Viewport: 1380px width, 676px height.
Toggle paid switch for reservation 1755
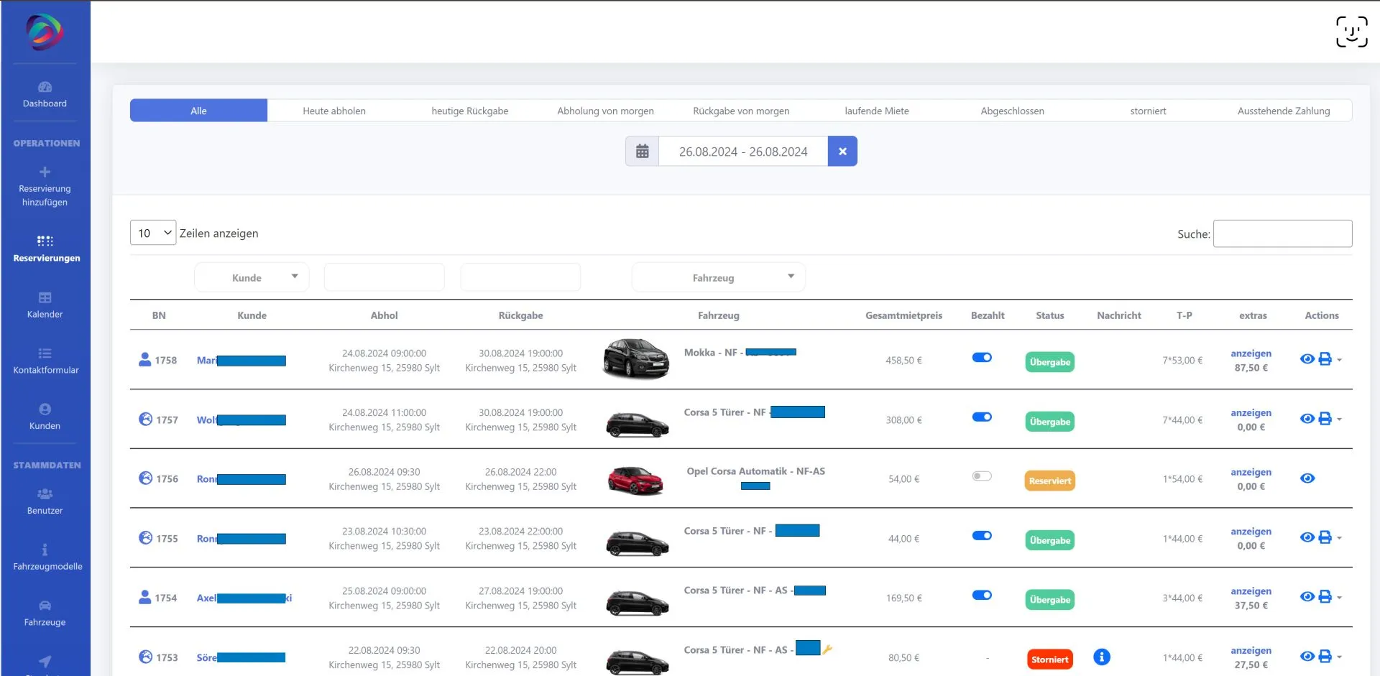click(982, 536)
